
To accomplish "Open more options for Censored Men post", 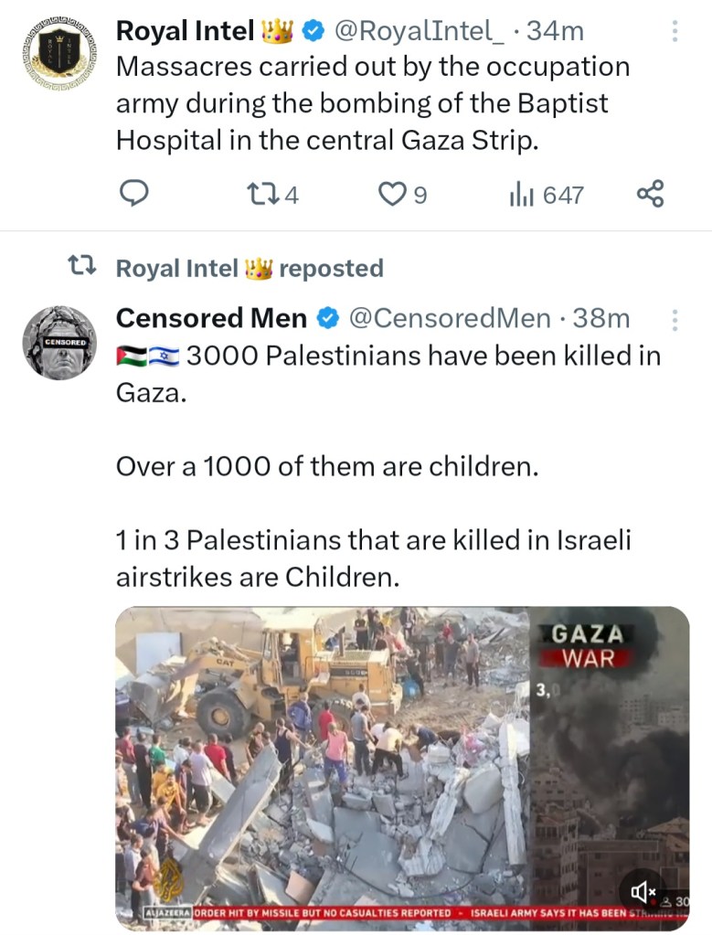I will click(x=675, y=319).
